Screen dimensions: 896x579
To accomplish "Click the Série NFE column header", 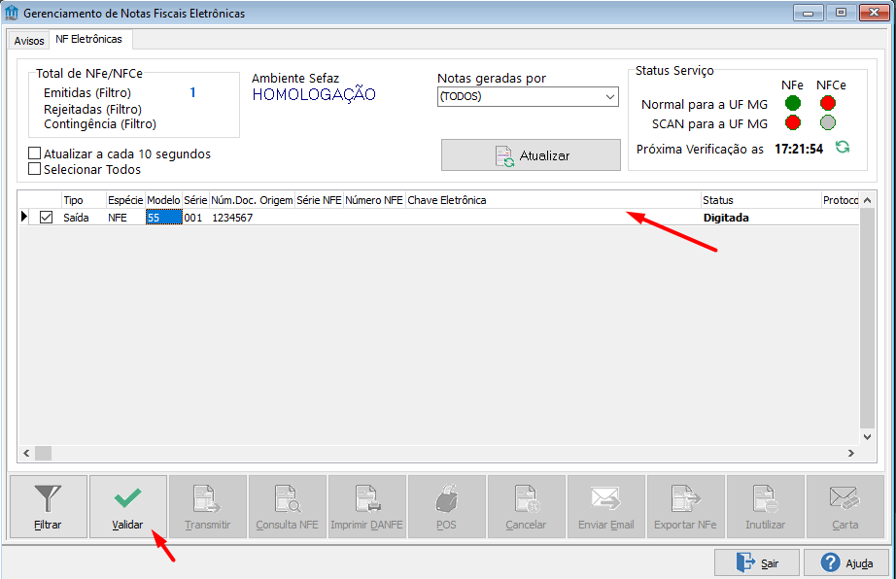I will (x=320, y=200).
